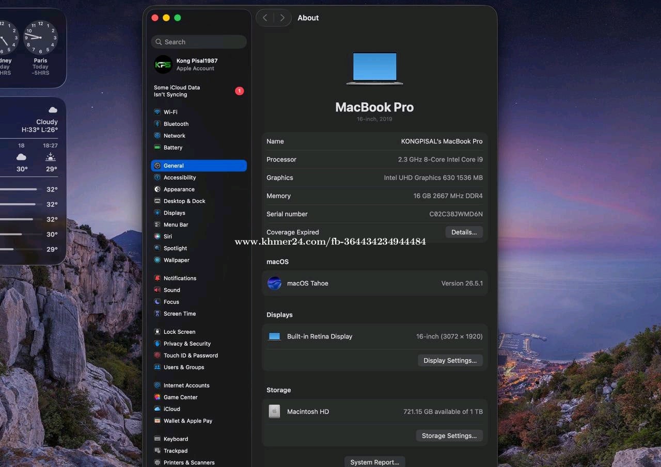Click the Coverage Expired label
This screenshot has width=661, height=467.
[293, 232]
